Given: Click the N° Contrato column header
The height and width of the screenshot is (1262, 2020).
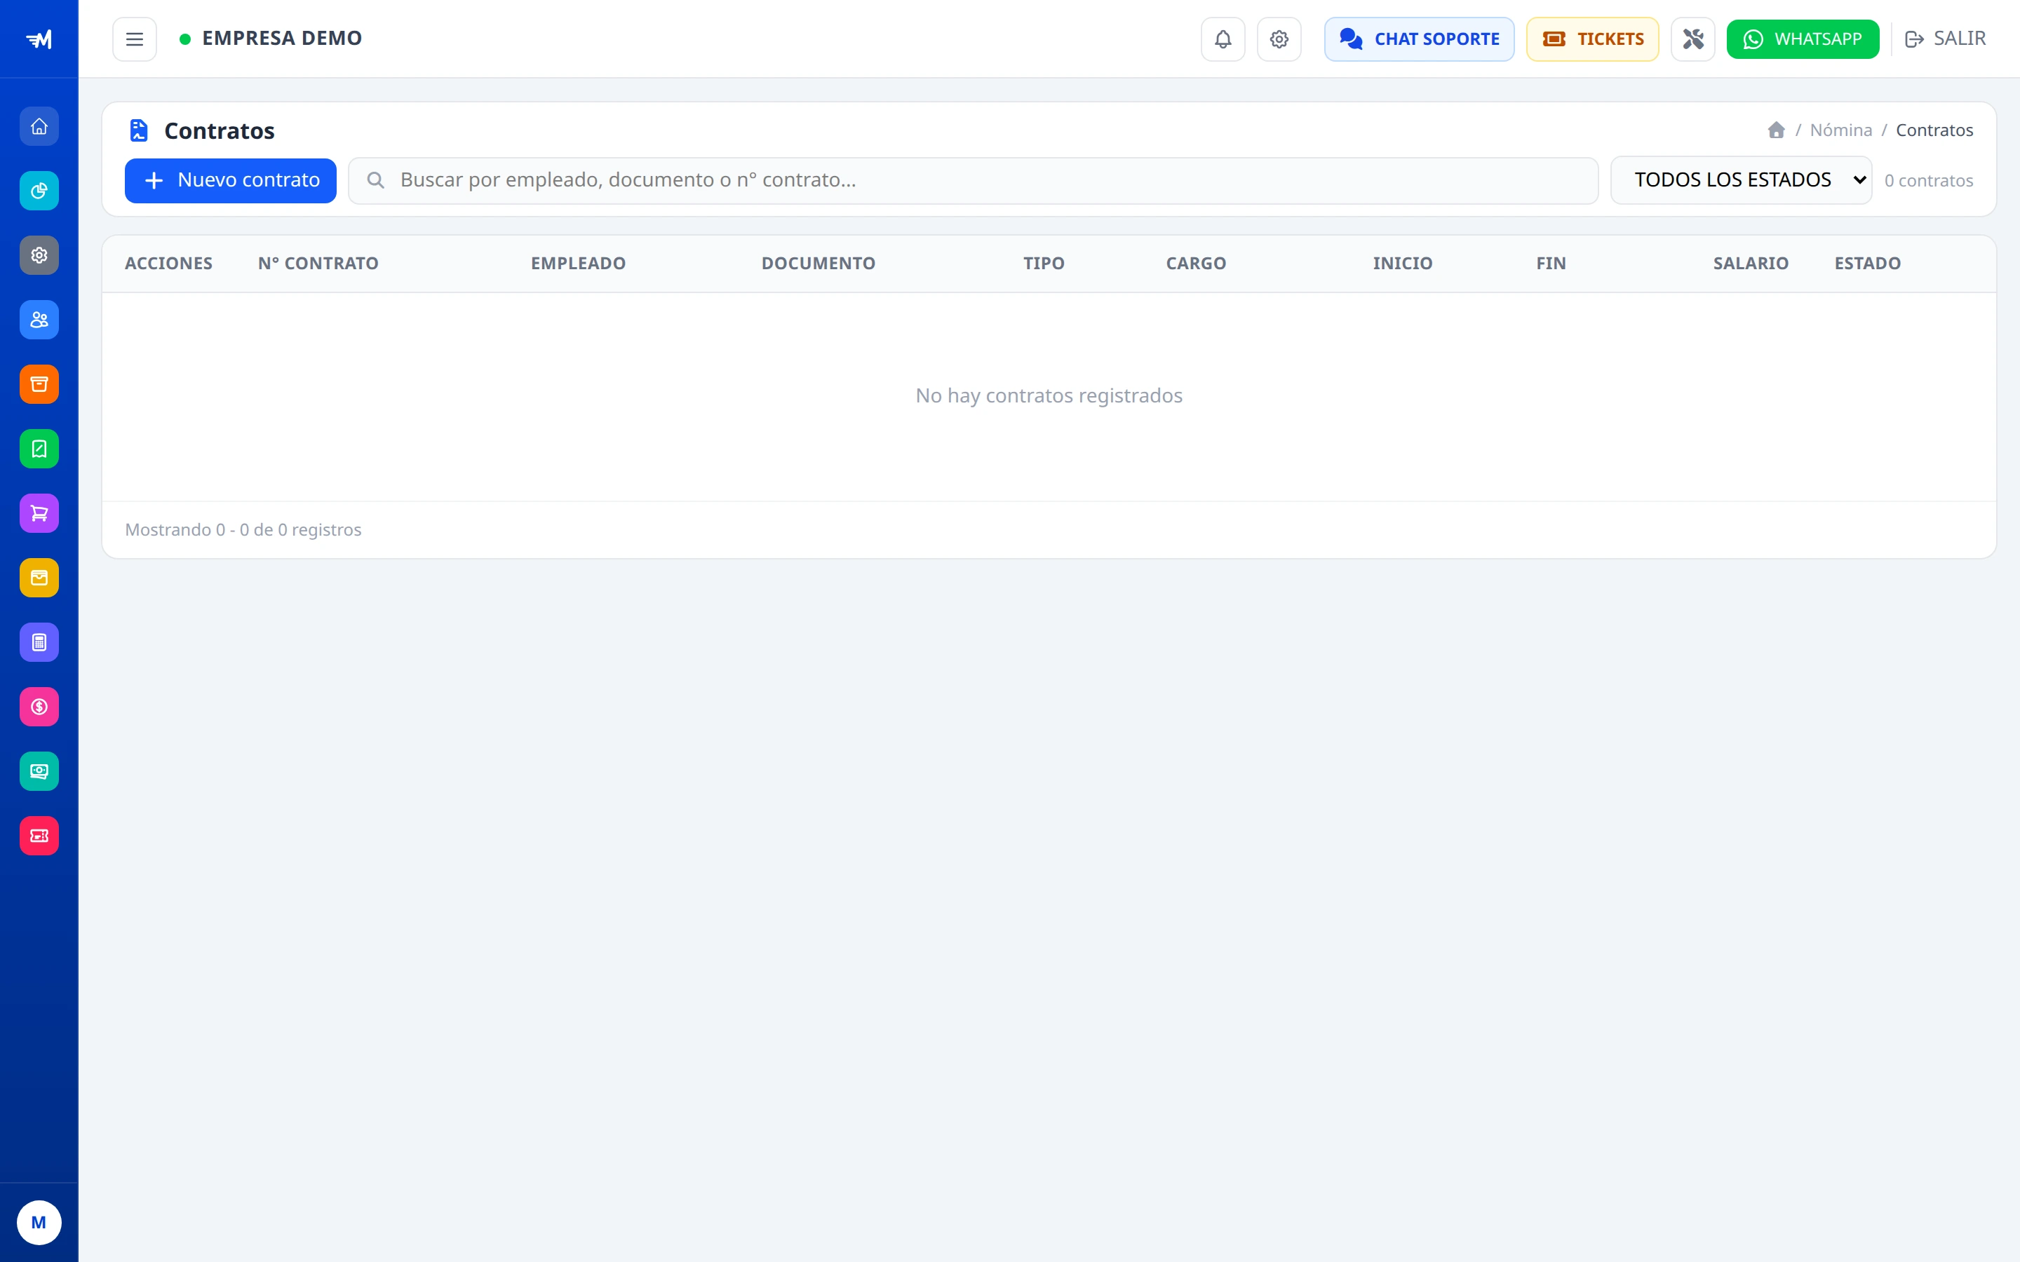Looking at the screenshot, I should [318, 264].
